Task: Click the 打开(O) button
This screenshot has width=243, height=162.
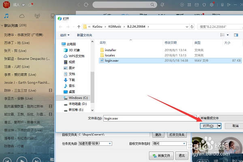Action: pyautogui.click(x=209, y=126)
